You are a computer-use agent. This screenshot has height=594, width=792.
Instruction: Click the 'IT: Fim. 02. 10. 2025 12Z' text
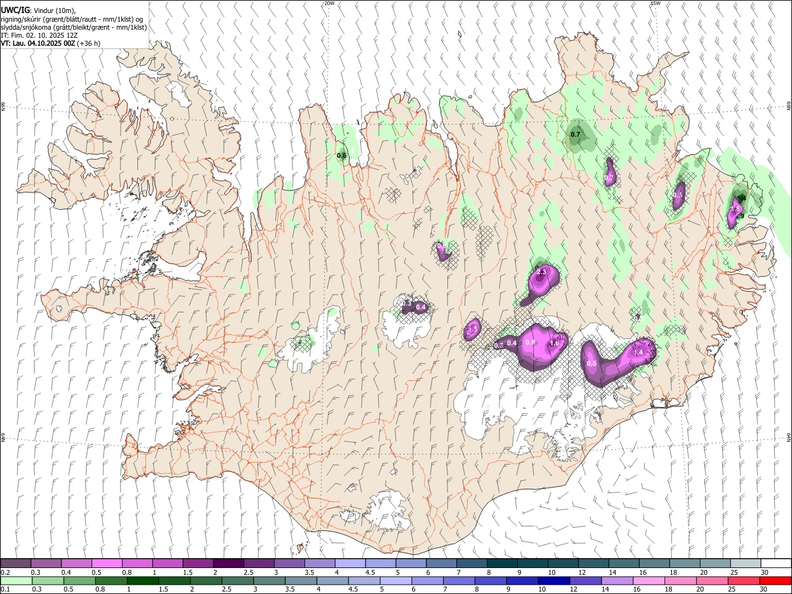coord(39,35)
